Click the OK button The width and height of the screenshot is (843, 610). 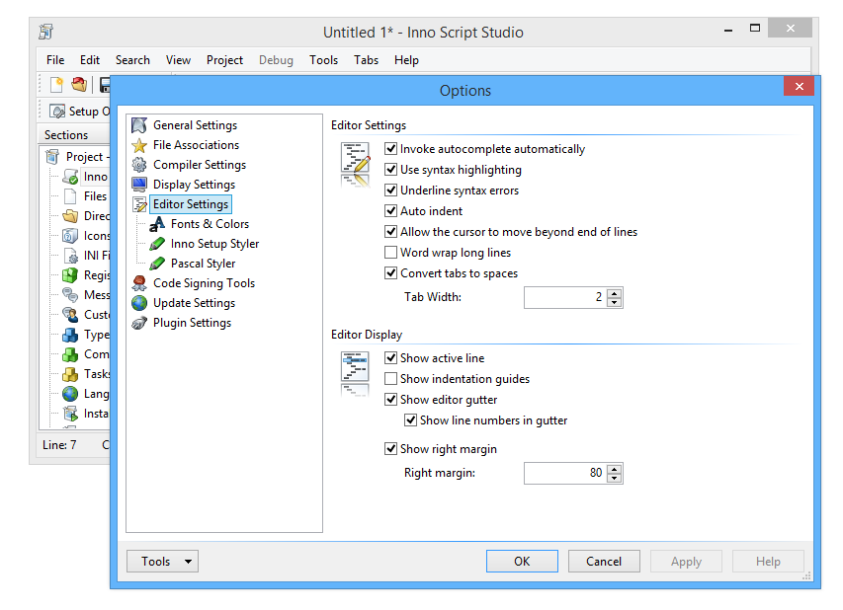(x=522, y=561)
